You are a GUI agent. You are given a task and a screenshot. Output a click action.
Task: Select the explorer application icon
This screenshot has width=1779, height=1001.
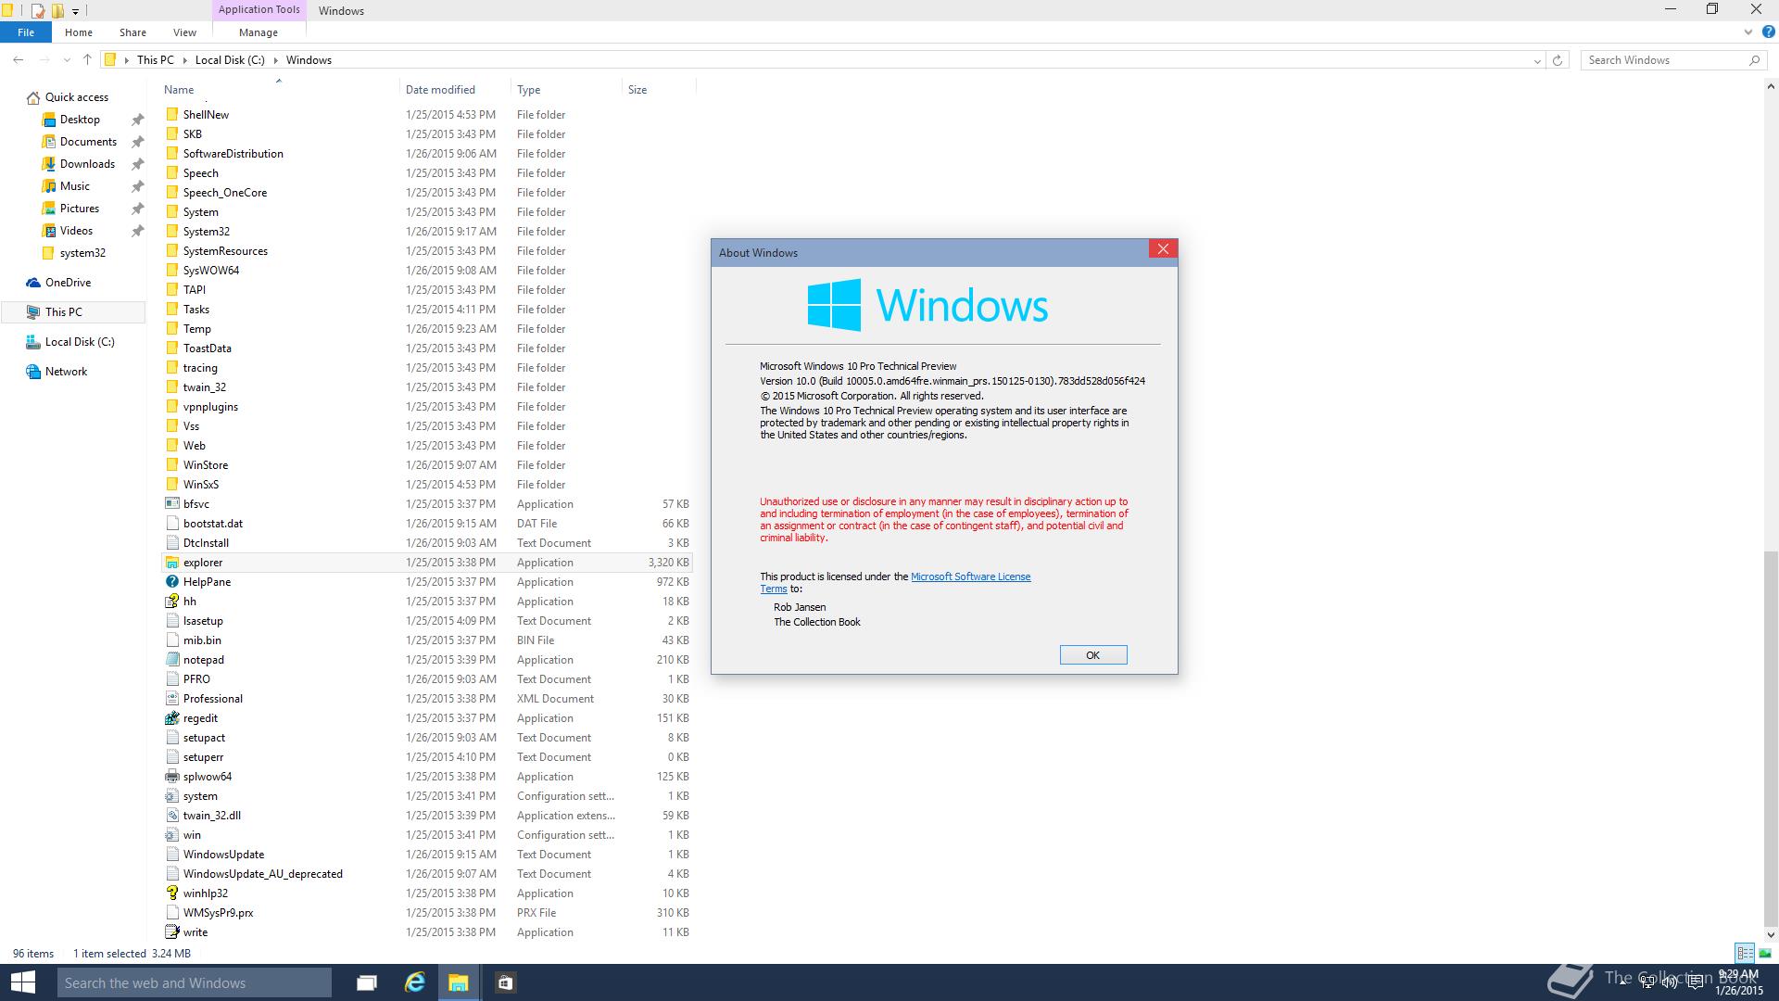[171, 563]
